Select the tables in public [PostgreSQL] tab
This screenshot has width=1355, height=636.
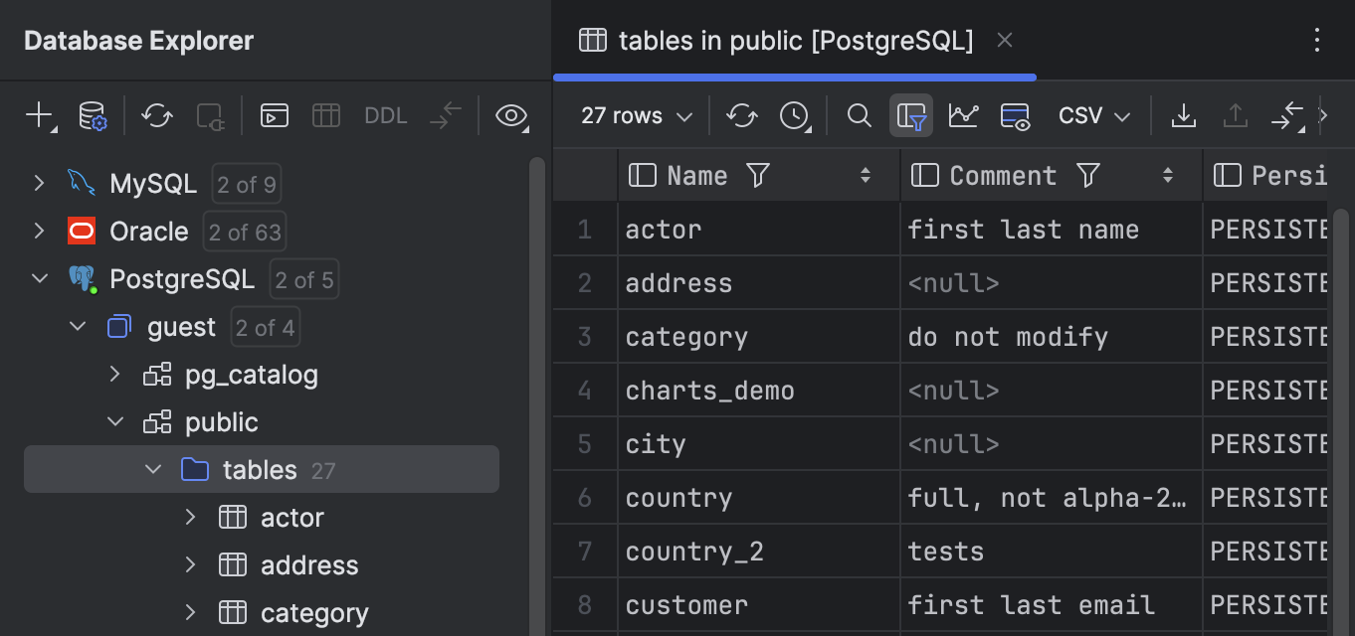(x=794, y=40)
